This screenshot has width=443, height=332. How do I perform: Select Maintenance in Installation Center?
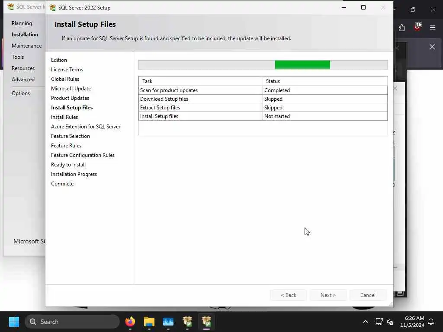click(26, 46)
